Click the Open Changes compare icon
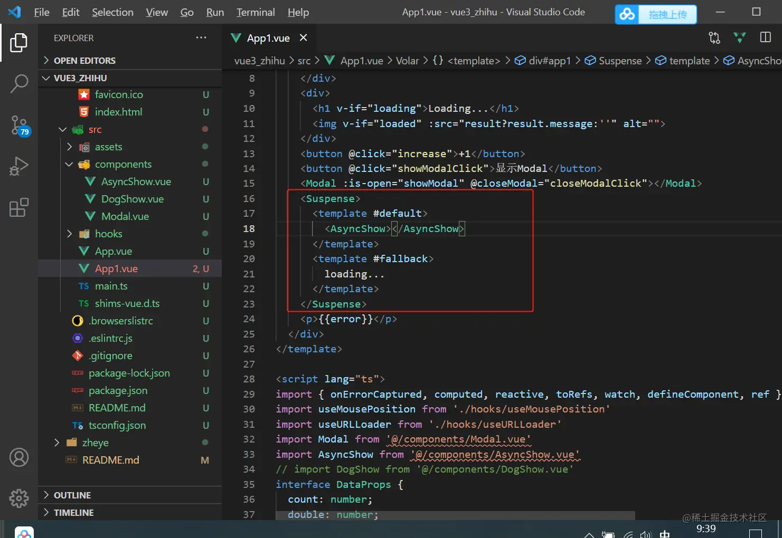This screenshot has width=782, height=538. 714,37
